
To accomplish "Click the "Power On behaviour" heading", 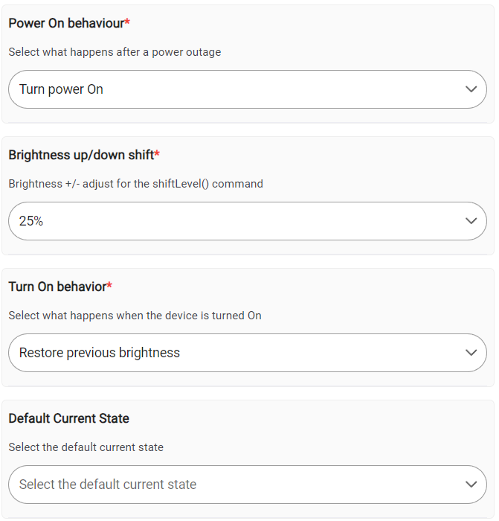I will click(65, 23).
